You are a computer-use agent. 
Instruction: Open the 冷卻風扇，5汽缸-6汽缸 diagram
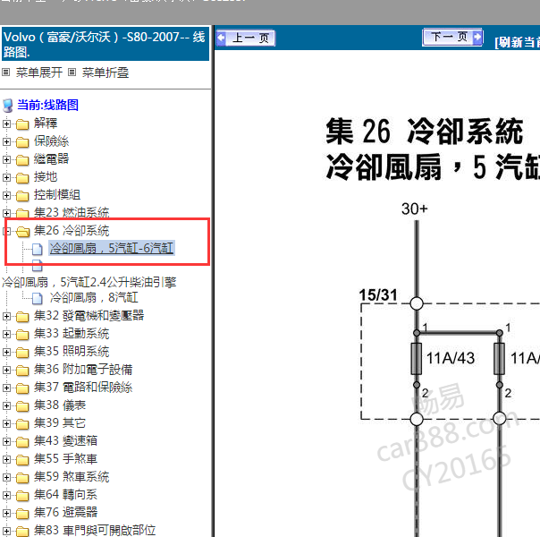pos(112,248)
